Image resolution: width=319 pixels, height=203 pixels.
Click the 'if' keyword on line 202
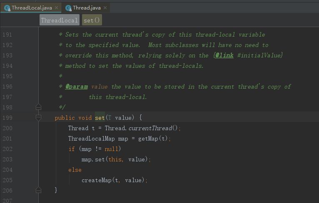tap(72, 149)
